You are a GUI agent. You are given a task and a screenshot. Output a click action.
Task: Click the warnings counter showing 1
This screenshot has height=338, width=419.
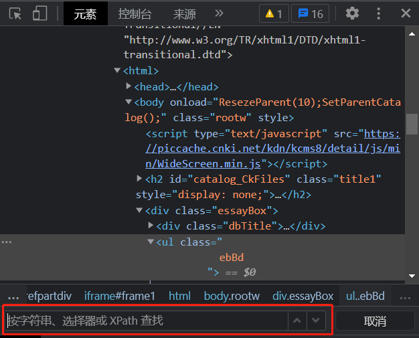(x=274, y=13)
